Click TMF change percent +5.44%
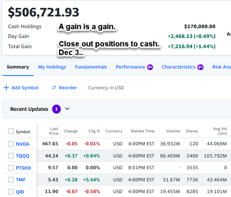 91,180
